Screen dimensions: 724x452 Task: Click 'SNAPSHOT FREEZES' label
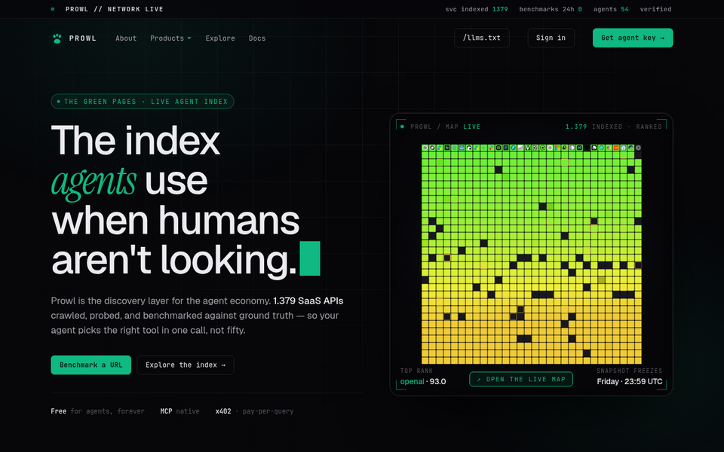click(629, 371)
